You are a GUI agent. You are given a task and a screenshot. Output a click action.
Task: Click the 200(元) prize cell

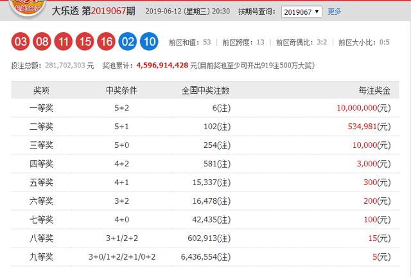[x=377, y=201]
